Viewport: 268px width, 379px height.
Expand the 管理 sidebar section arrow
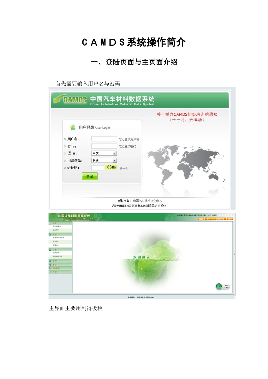point(70,261)
